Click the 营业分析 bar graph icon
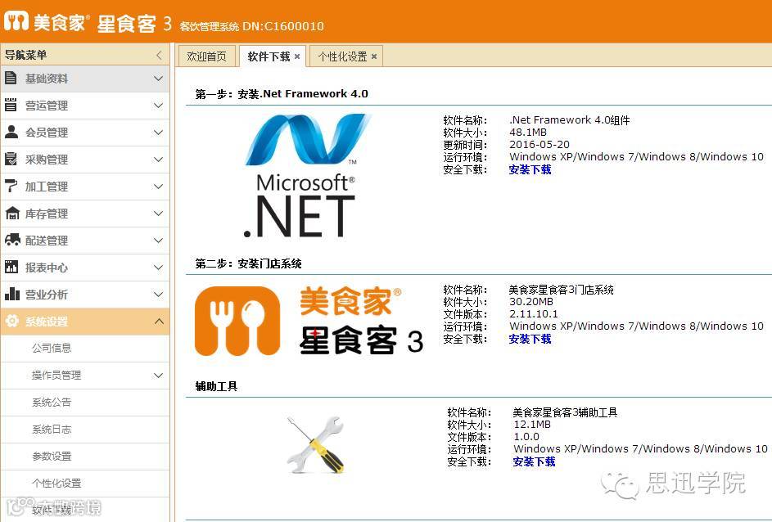 (x=11, y=294)
